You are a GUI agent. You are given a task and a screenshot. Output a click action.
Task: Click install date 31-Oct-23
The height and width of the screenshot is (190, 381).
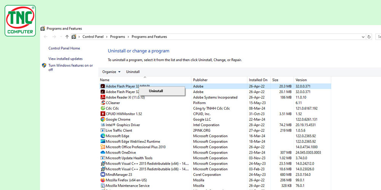[x=257, y=114]
